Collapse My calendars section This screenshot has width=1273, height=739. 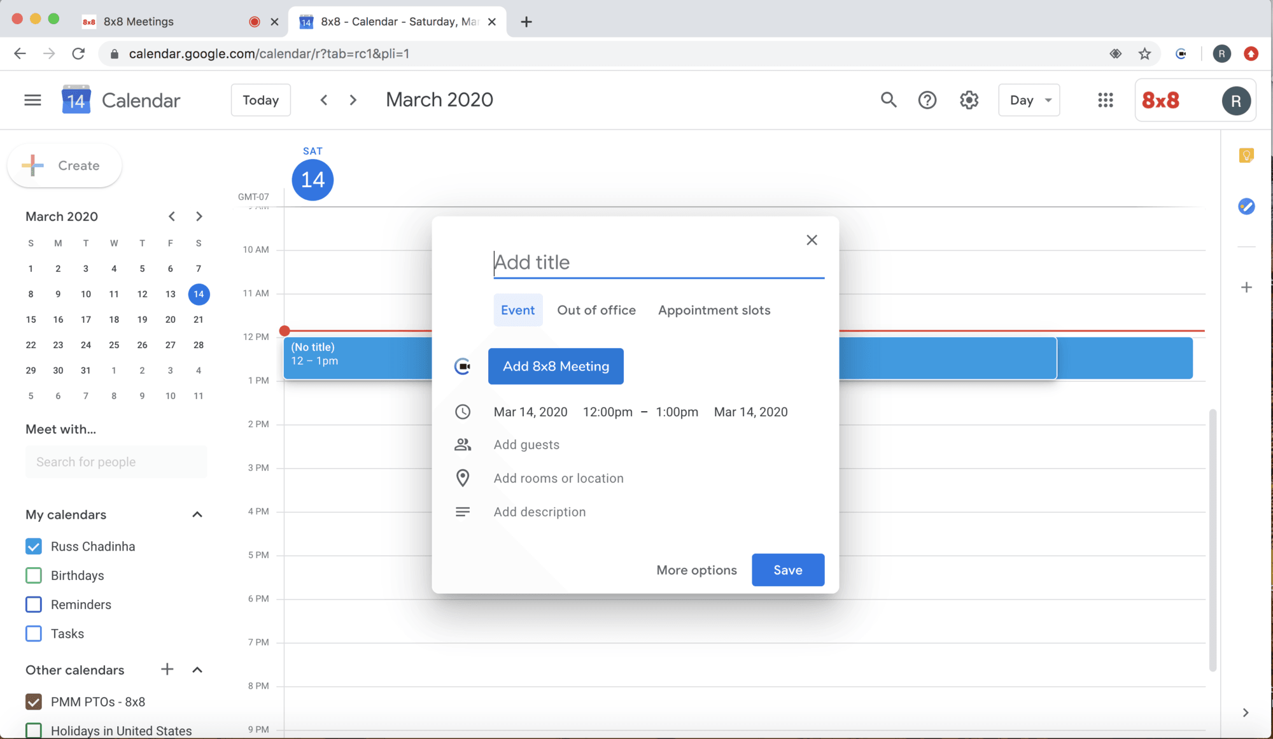(197, 514)
